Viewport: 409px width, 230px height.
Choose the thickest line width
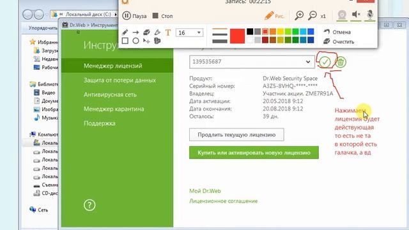click(220, 41)
